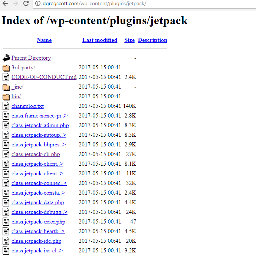Sort listing by Description column
The height and width of the screenshot is (255, 256).
(152, 40)
